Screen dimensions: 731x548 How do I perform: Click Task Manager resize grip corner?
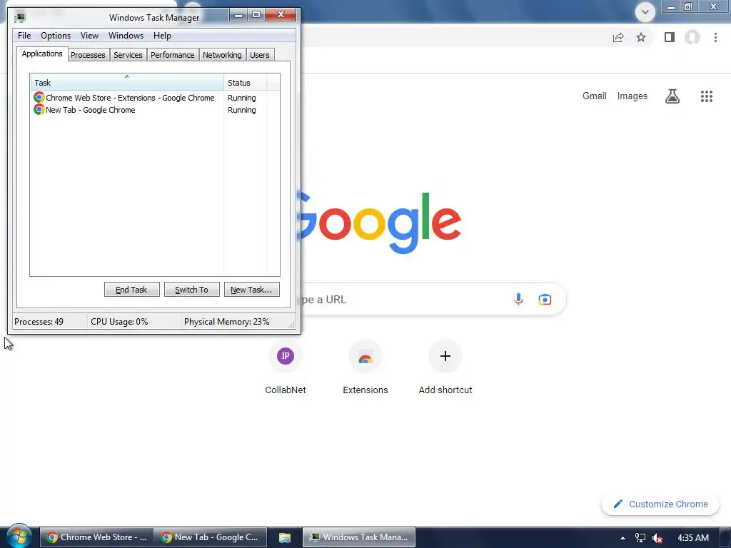click(292, 325)
